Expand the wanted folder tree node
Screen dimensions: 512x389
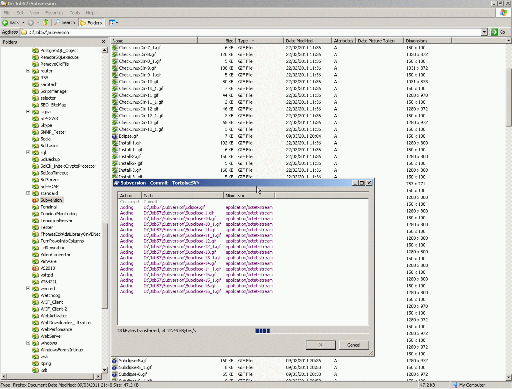tap(28, 289)
